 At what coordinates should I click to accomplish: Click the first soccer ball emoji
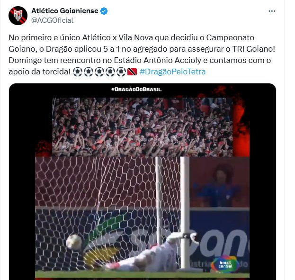click(77, 72)
